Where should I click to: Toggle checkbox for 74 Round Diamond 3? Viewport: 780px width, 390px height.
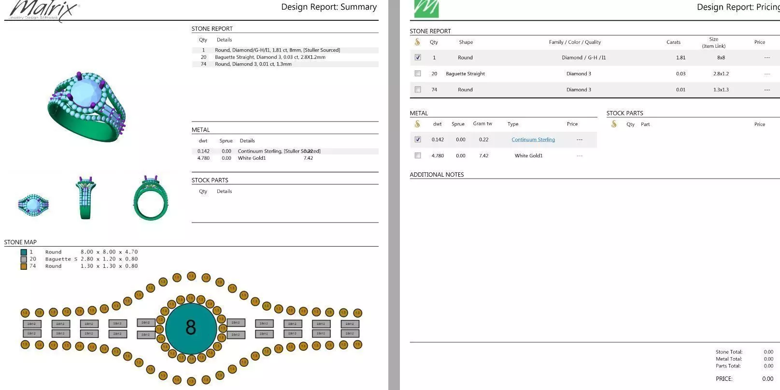(418, 89)
